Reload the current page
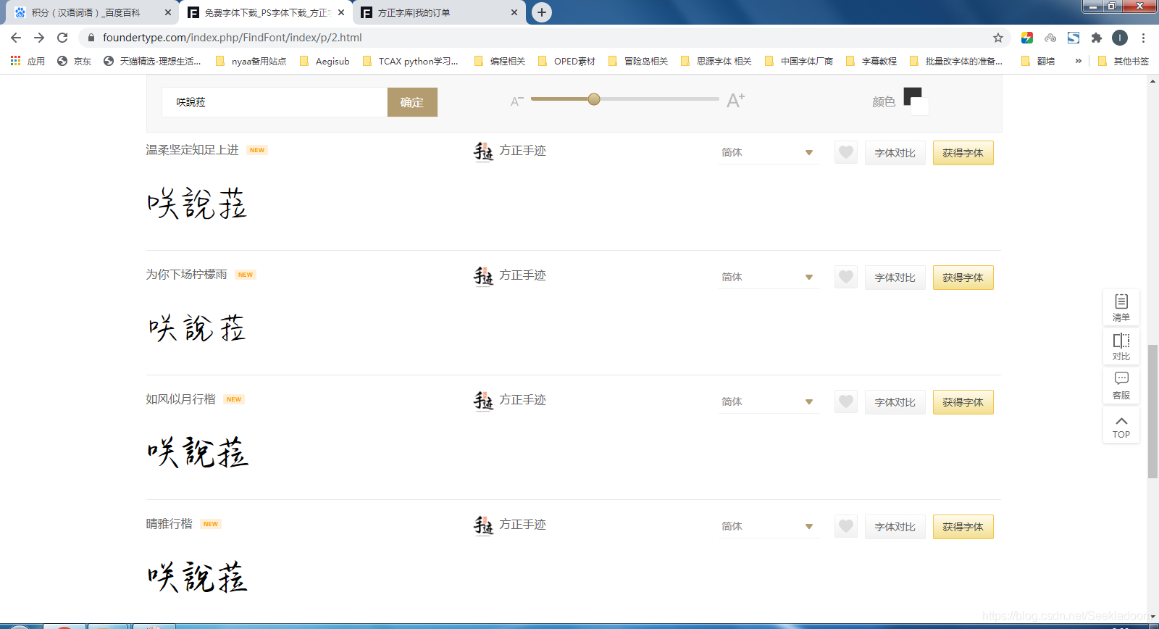1159x629 pixels. 62,38
